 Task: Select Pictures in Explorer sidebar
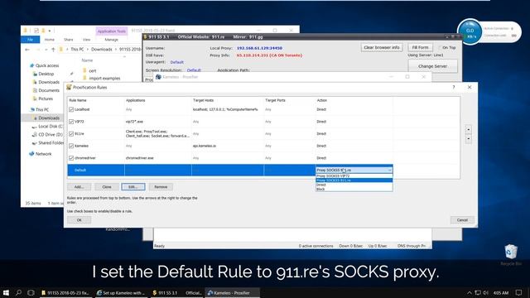pos(43,99)
